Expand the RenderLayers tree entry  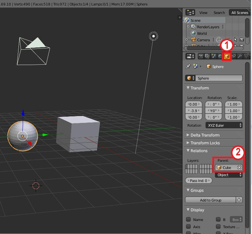(x=188, y=27)
